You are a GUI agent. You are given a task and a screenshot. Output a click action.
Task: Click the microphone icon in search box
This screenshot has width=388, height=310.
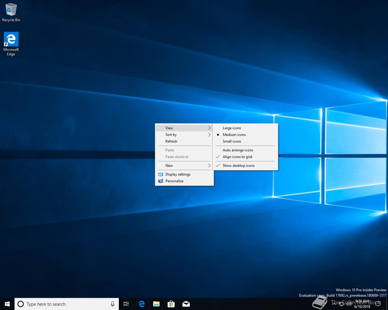[x=112, y=304]
